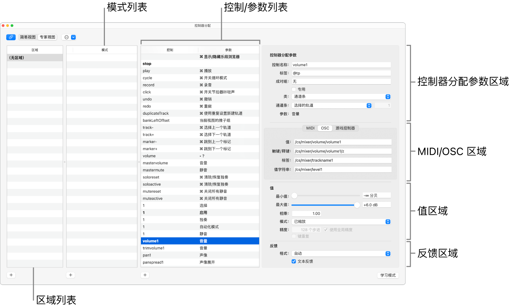The width and height of the screenshot is (513, 307).
Task: Switch to 专家视图
Action: click(47, 37)
